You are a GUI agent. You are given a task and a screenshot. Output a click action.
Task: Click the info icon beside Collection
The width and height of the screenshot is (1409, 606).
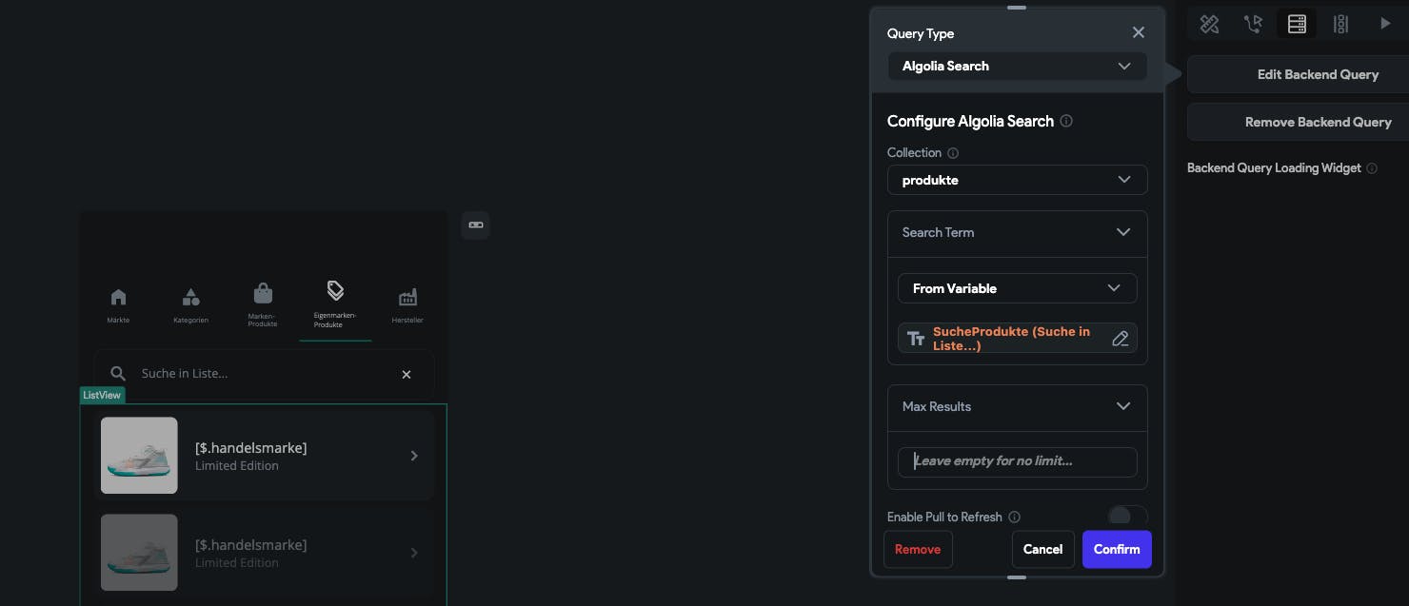(953, 153)
